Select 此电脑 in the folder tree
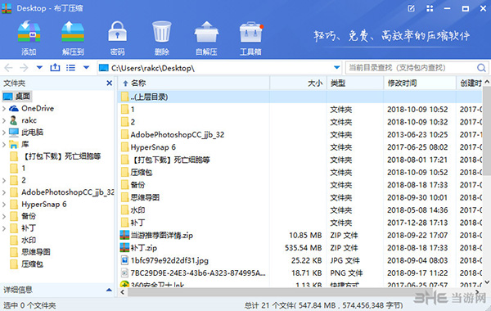Image resolution: width=491 pixels, height=311 pixels. (x=32, y=132)
